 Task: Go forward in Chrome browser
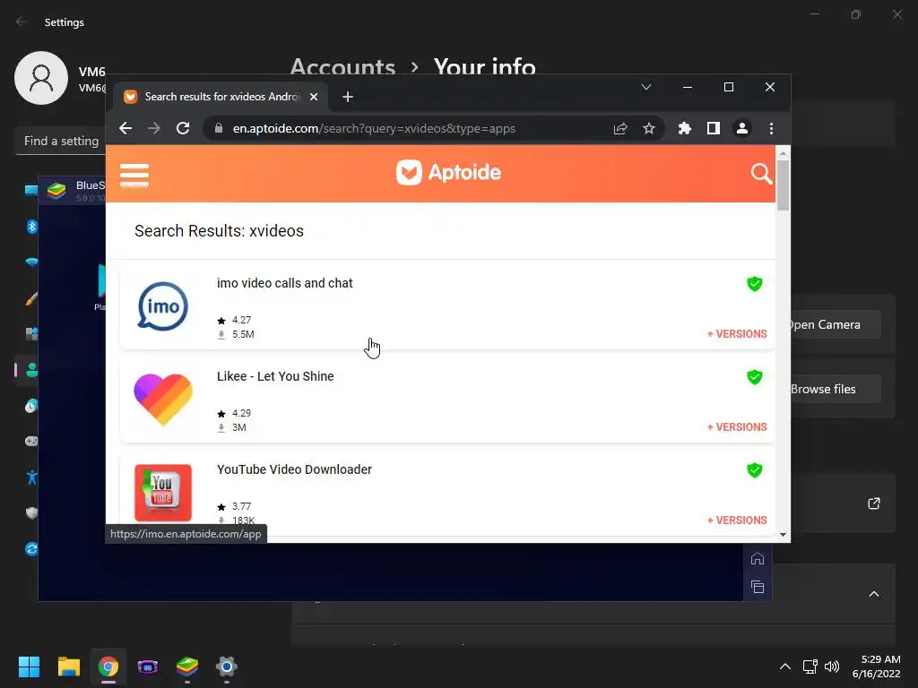(154, 129)
